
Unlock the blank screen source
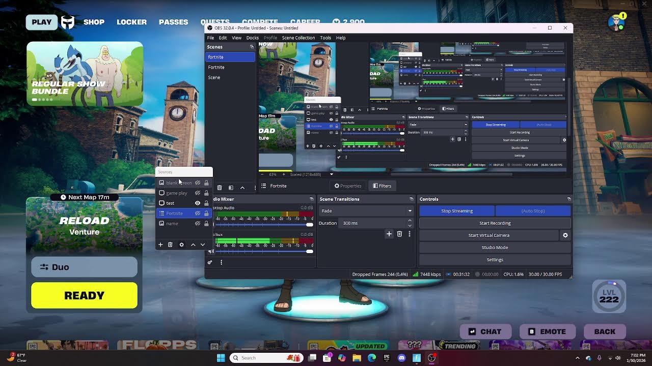(206, 183)
